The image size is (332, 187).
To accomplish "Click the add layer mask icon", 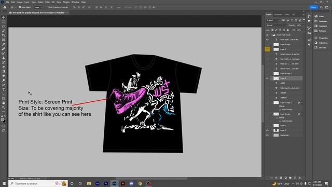I will click(x=281, y=178).
